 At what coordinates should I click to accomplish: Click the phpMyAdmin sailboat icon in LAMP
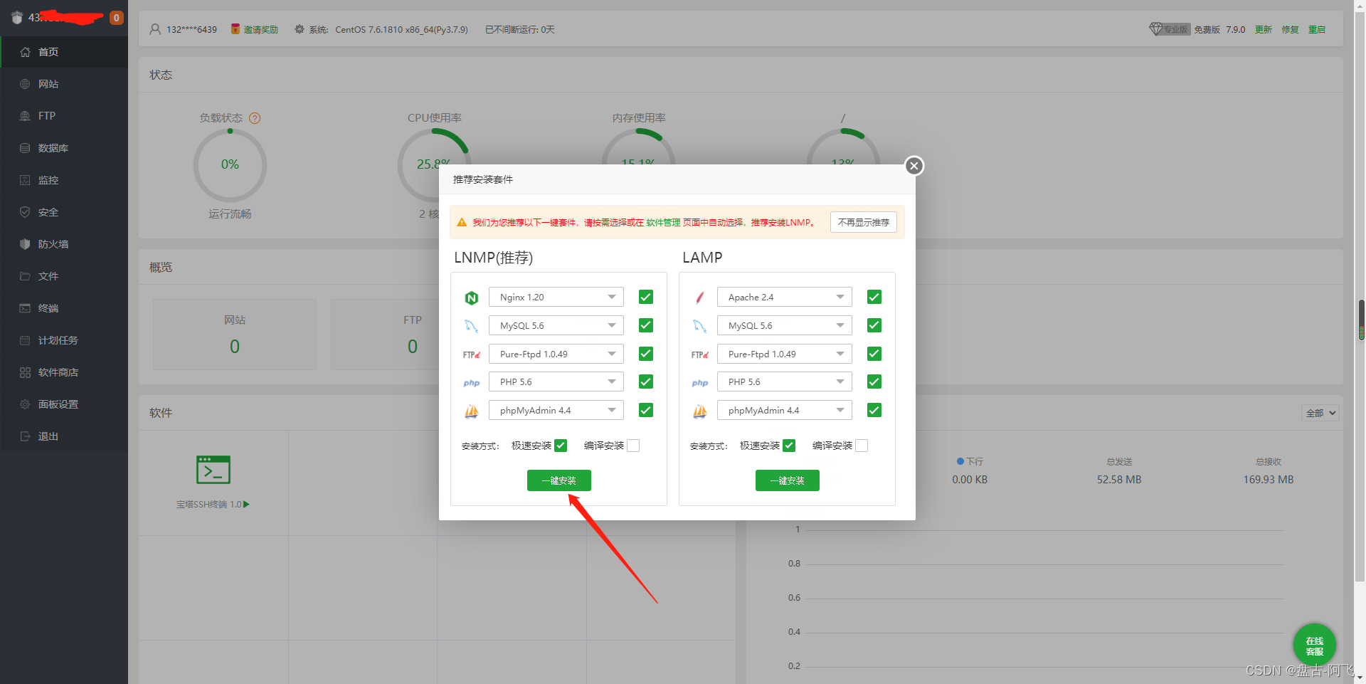700,411
